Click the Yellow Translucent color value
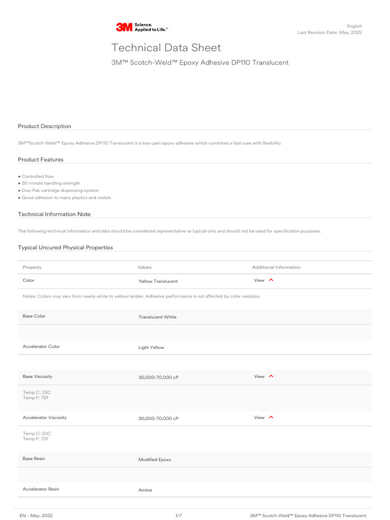This screenshot has height=520, width=390. 158,281
